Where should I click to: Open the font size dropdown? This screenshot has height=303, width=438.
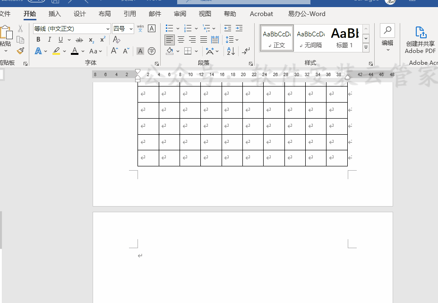pyautogui.click(x=131, y=29)
